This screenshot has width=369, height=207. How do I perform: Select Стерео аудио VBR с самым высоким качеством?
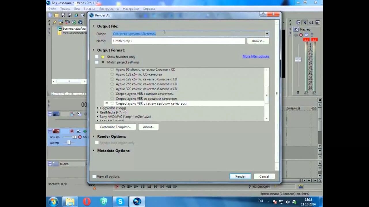tap(184, 103)
